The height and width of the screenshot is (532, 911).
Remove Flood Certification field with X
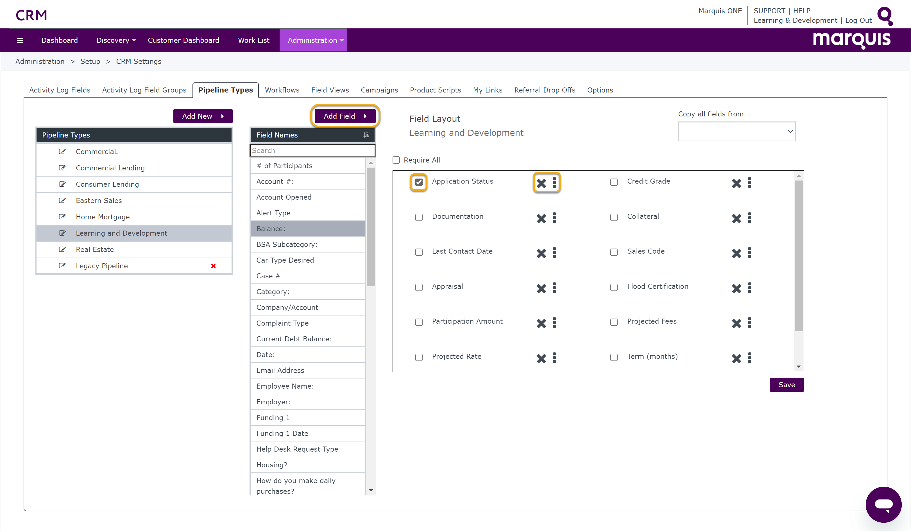[x=736, y=288]
